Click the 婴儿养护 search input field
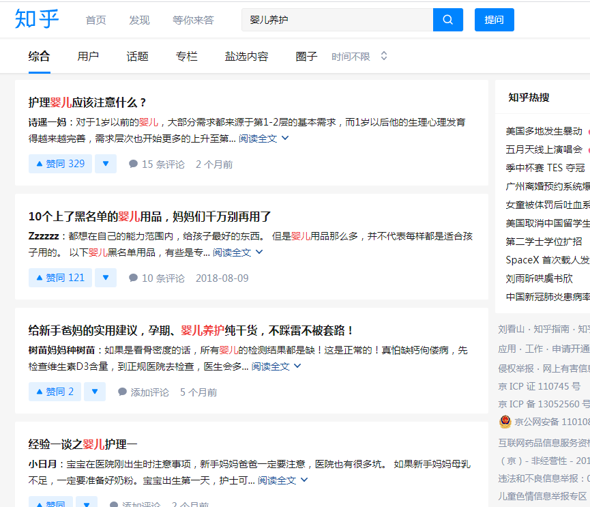The height and width of the screenshot is (507, 590). tap(337, 20)
